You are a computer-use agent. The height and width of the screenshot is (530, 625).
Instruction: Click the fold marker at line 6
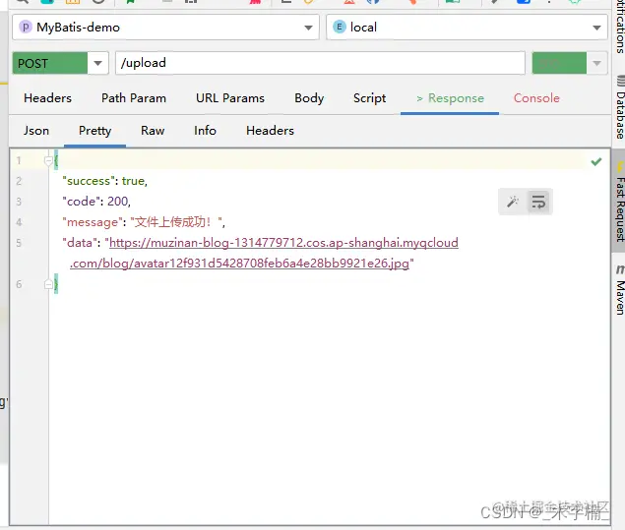pos(48,284)
